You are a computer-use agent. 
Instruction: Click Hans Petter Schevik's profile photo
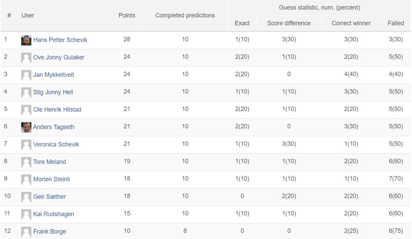(x=26, y=40)
